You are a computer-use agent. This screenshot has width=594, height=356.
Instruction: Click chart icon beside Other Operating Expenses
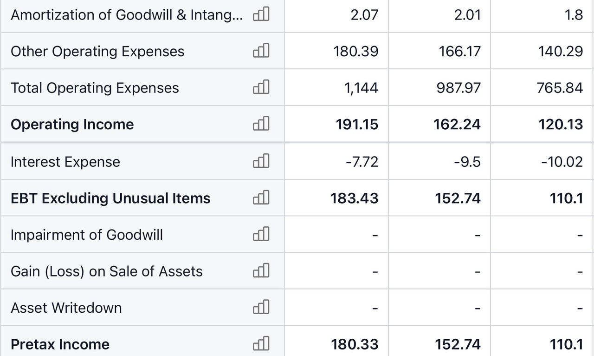(x=261, y=51)
